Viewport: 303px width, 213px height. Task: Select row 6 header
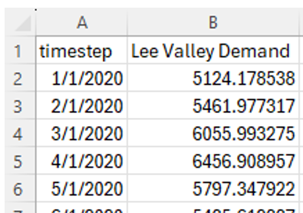click(20, 188)
